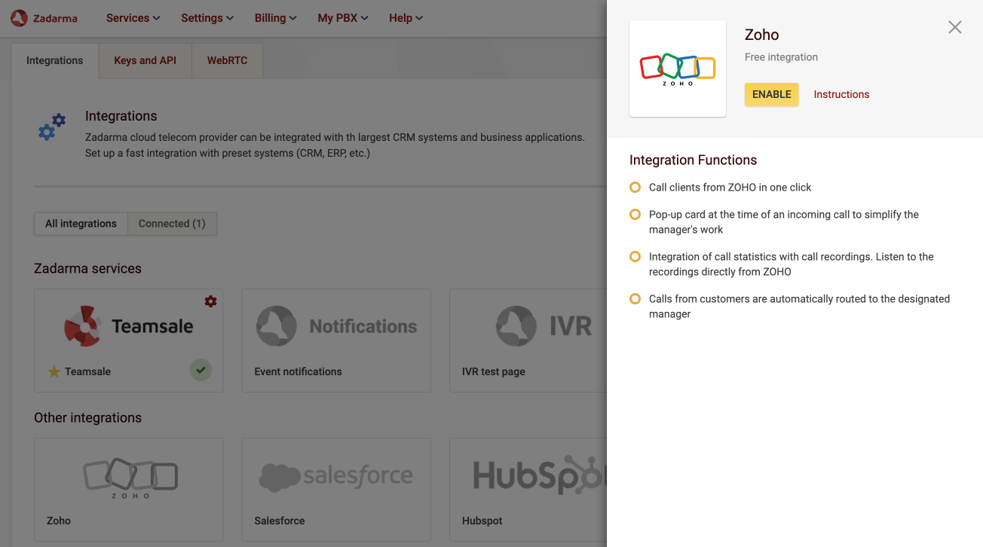Select the Hubspot integration card
Viewport: 983px width, 547px height.
(528, 489)
